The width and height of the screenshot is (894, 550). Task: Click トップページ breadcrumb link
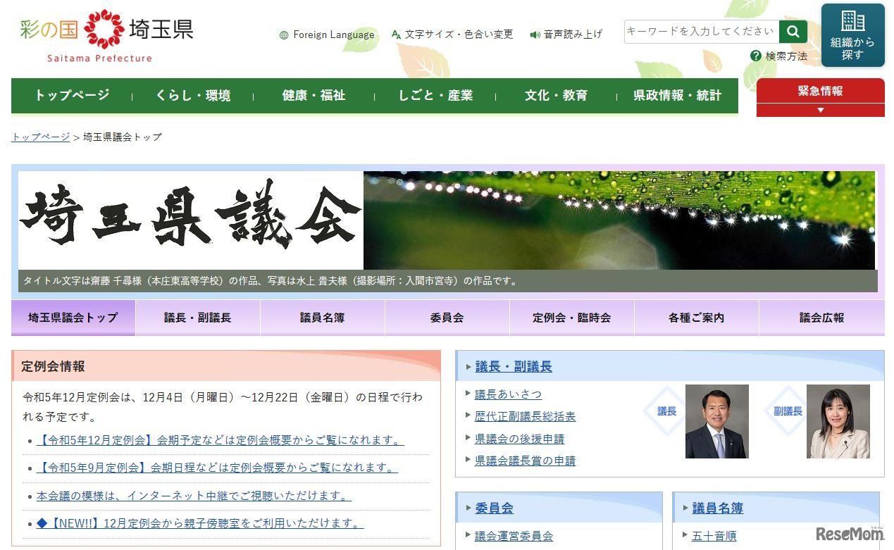tap(40, 137)
